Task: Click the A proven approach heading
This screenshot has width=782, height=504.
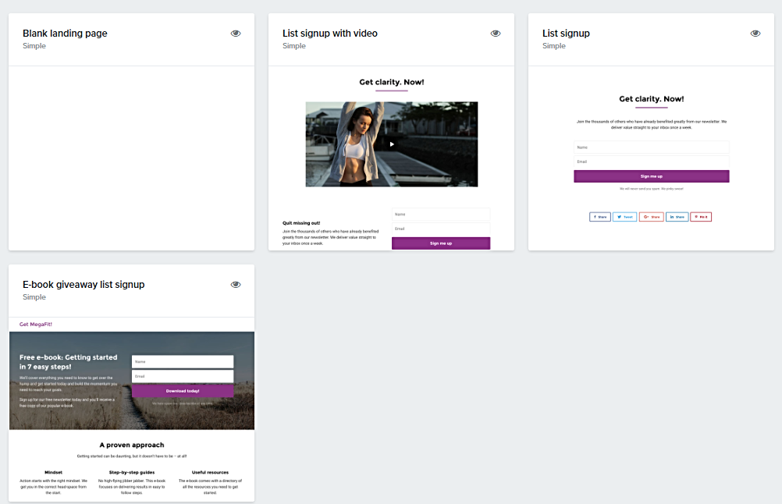Action: click(132, 445)
